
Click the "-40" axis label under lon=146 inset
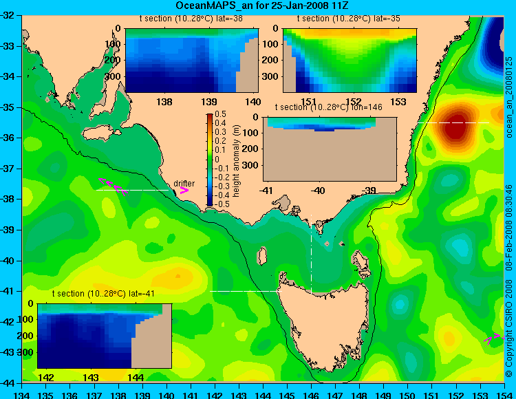click(318, 191)
